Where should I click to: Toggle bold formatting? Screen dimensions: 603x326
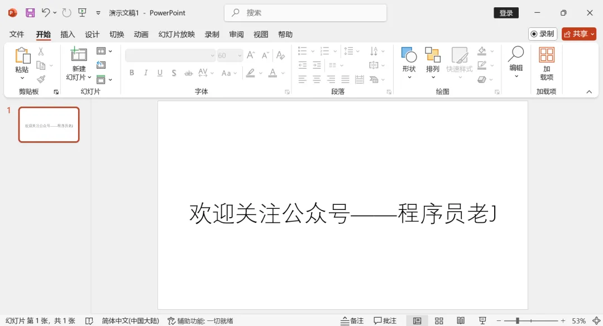pyautogui.click(x=132, y=73)
